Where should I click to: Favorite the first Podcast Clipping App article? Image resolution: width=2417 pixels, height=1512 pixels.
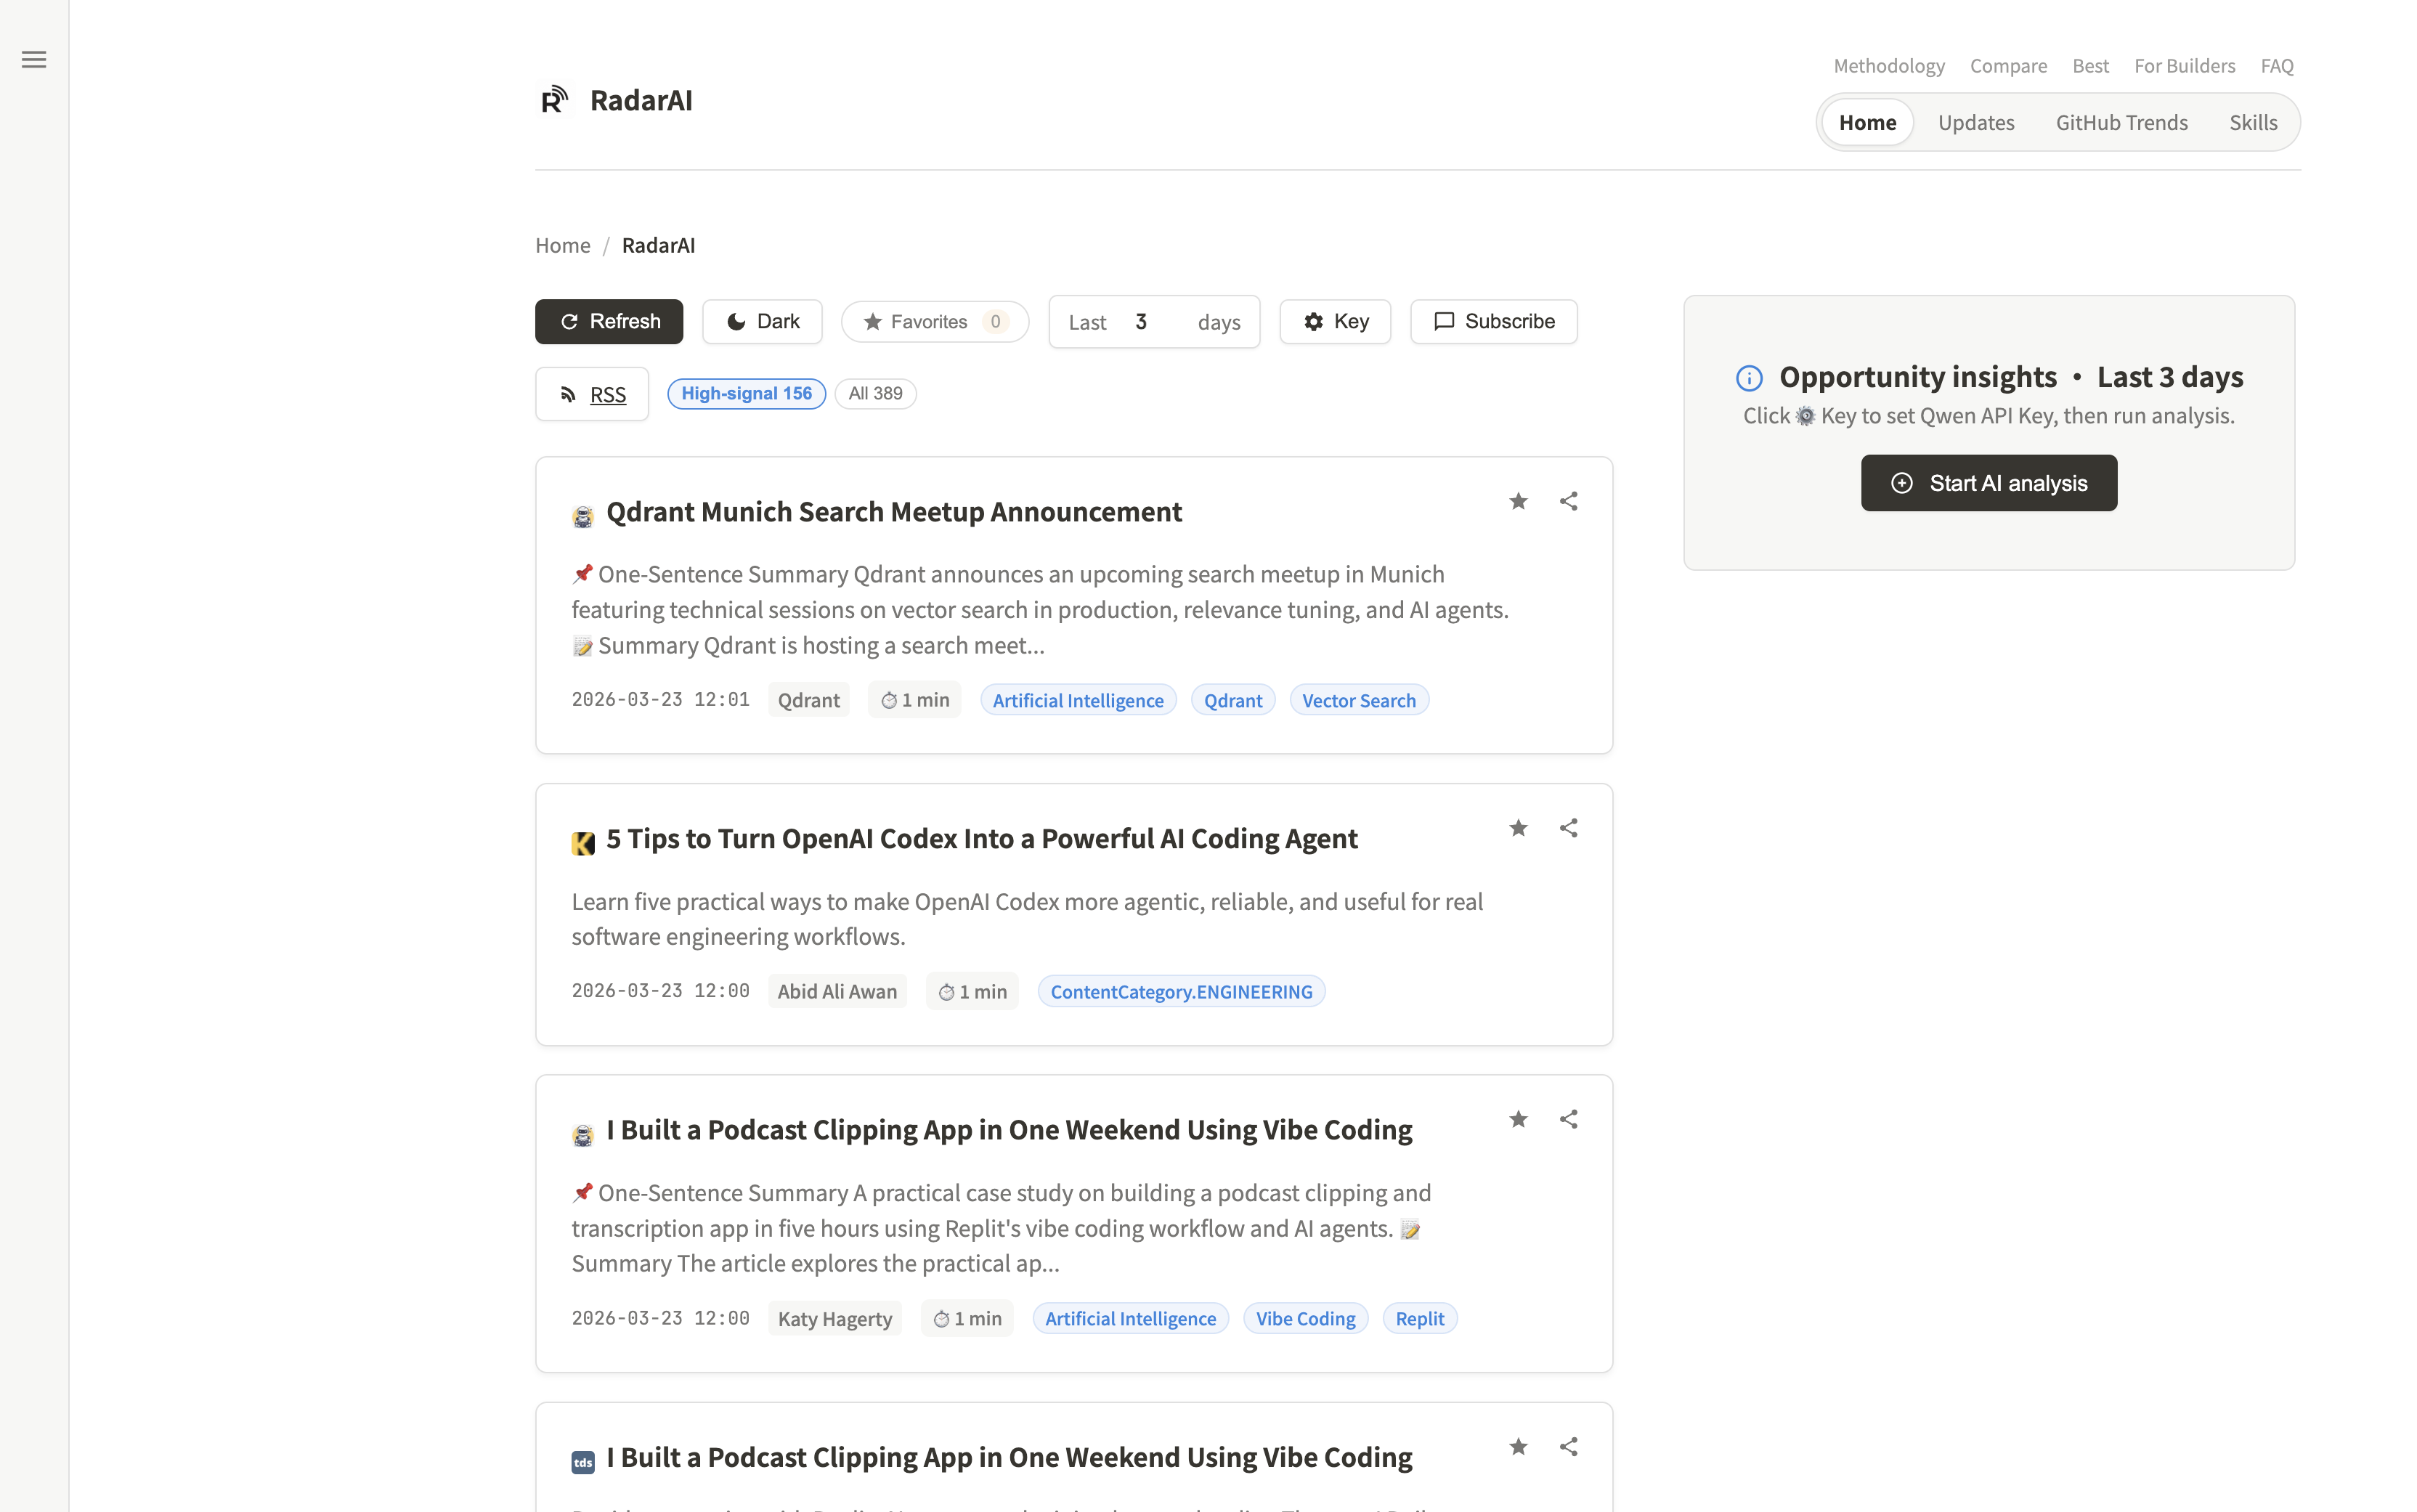pyautogui.click(x=1518, y=1119)
